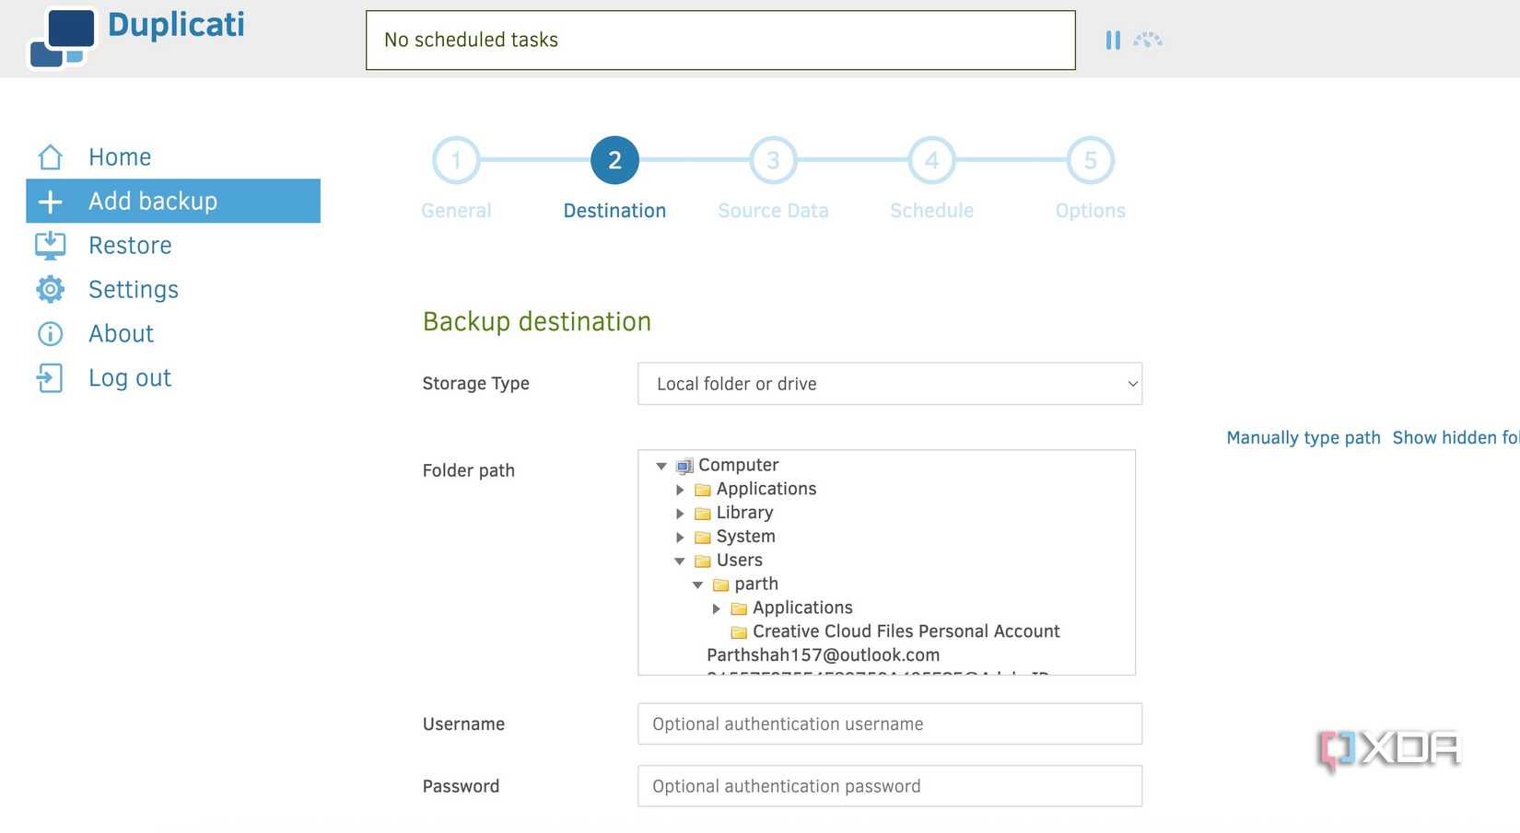Click the Home house icon
This screenshot has height=833, width=1520.
[x=51, y=157]
